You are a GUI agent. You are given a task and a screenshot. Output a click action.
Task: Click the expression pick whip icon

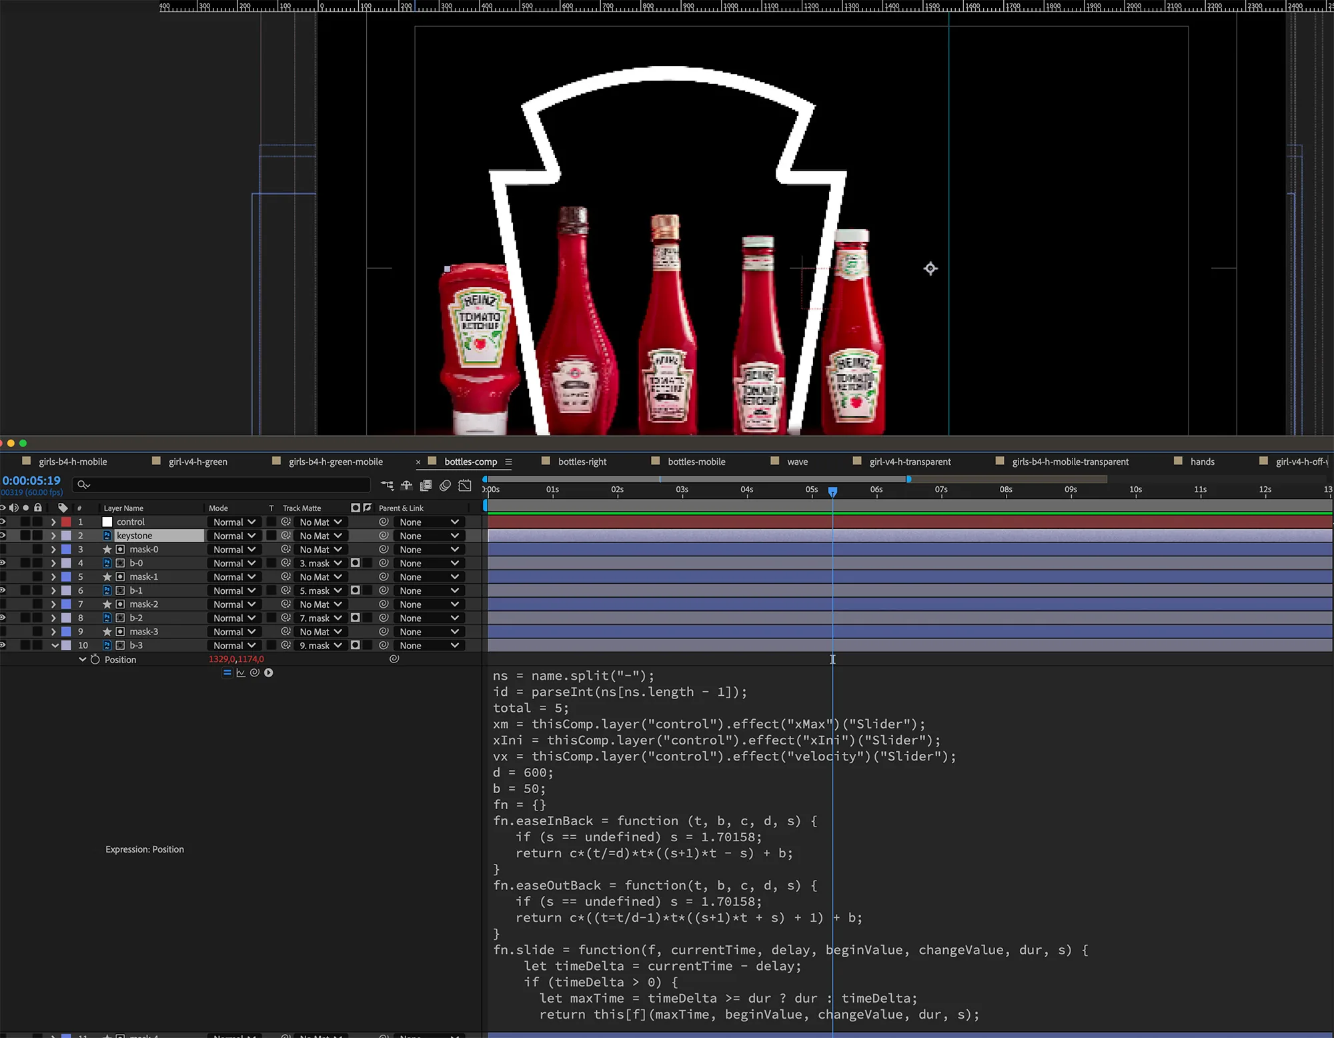[x=254, y=672]
